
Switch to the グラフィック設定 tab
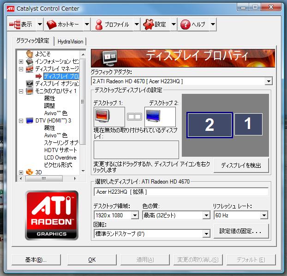tap(33, 41)
